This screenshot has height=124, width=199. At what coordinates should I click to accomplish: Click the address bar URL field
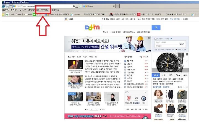(43, 6)
